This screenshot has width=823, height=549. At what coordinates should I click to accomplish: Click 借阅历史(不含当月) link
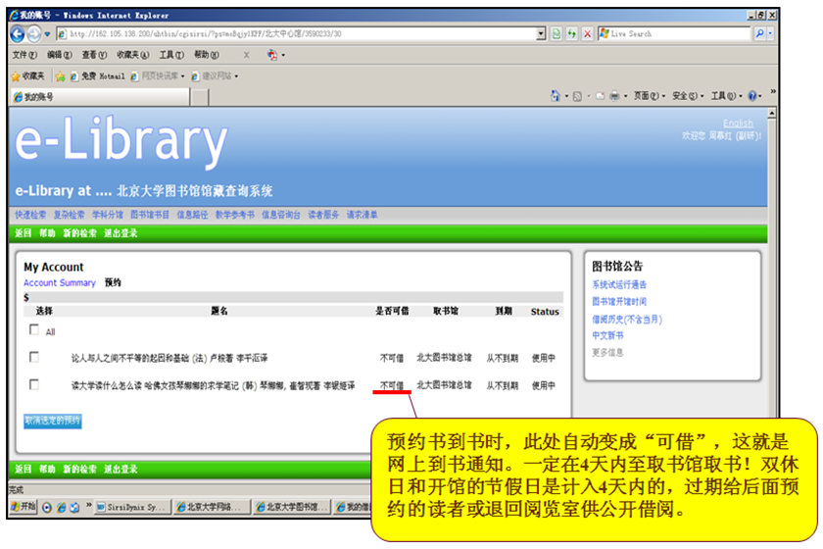pyautogui.click(x=627, y=320)
